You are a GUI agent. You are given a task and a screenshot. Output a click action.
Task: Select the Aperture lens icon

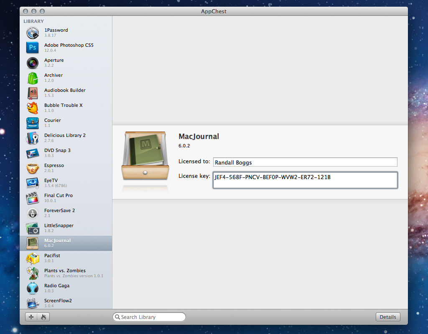[33, 63]
